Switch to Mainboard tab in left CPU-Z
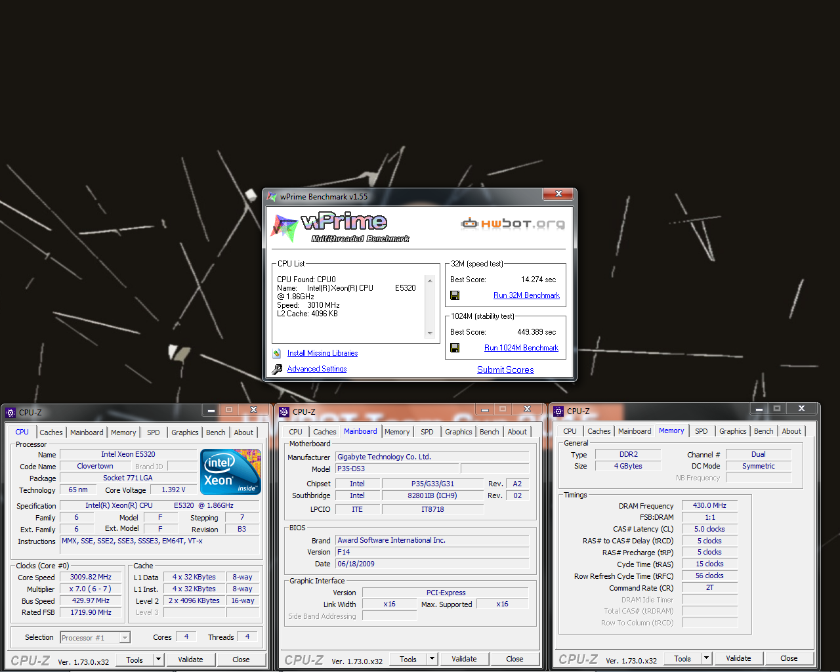The image size is (840, 672). tap(87, 432)
